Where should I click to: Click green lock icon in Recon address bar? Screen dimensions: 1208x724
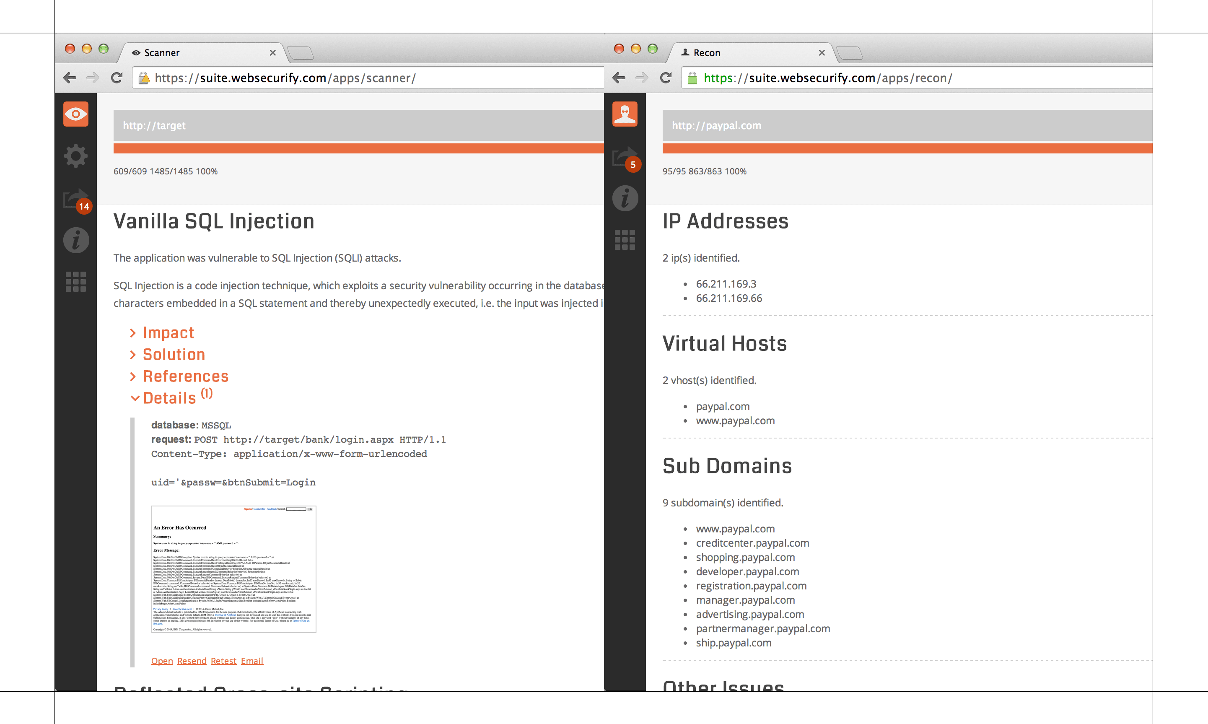[692, 78]
